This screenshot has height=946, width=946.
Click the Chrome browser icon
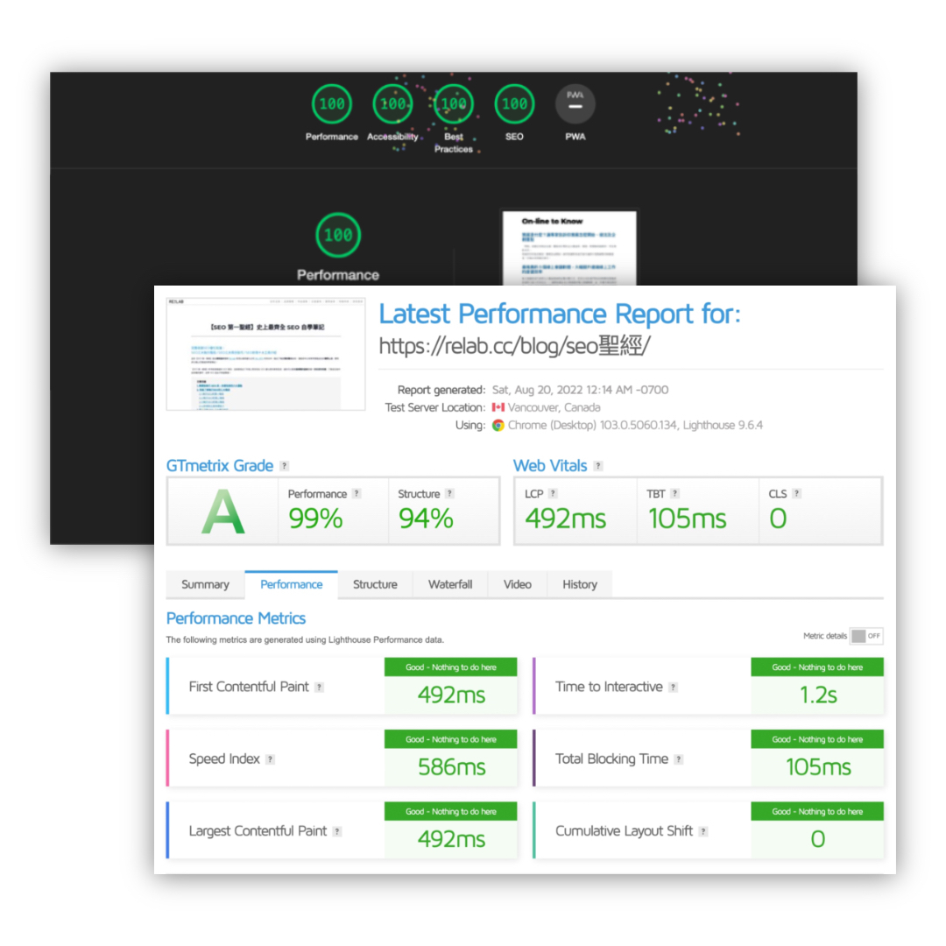498,426
